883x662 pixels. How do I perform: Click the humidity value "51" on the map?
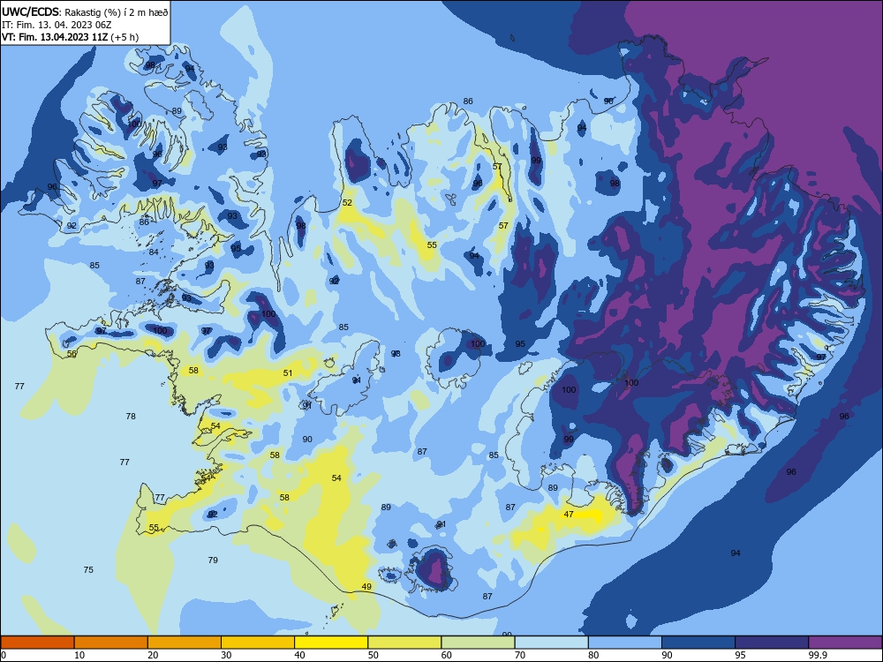288,372
